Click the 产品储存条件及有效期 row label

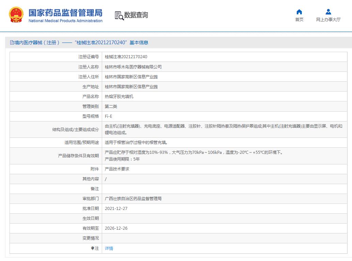pyautogui.click(x=78, y=156)
